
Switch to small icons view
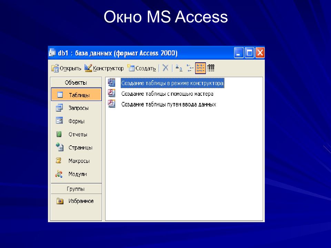(190, 68)
